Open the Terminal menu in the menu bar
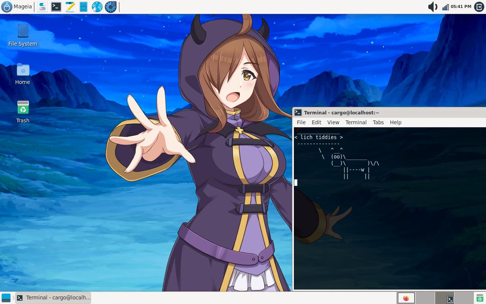The height and width of the screenshot is (304, 486). pos(356,122)
